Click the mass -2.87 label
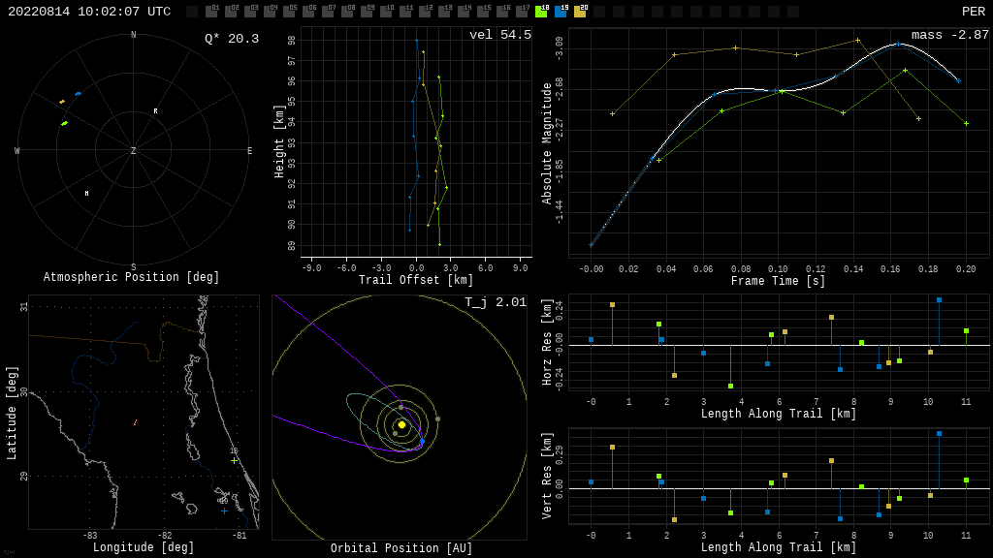The height and width of the screenshot is (558, 993). click(949, 35)
